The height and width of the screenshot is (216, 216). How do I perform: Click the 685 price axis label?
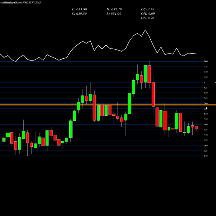click(206, 119)
